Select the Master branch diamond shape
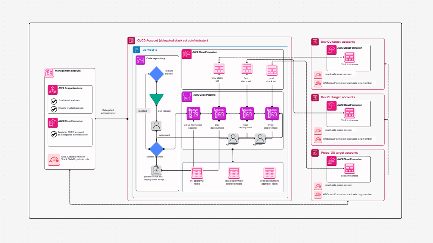 [x=157, y=149]
